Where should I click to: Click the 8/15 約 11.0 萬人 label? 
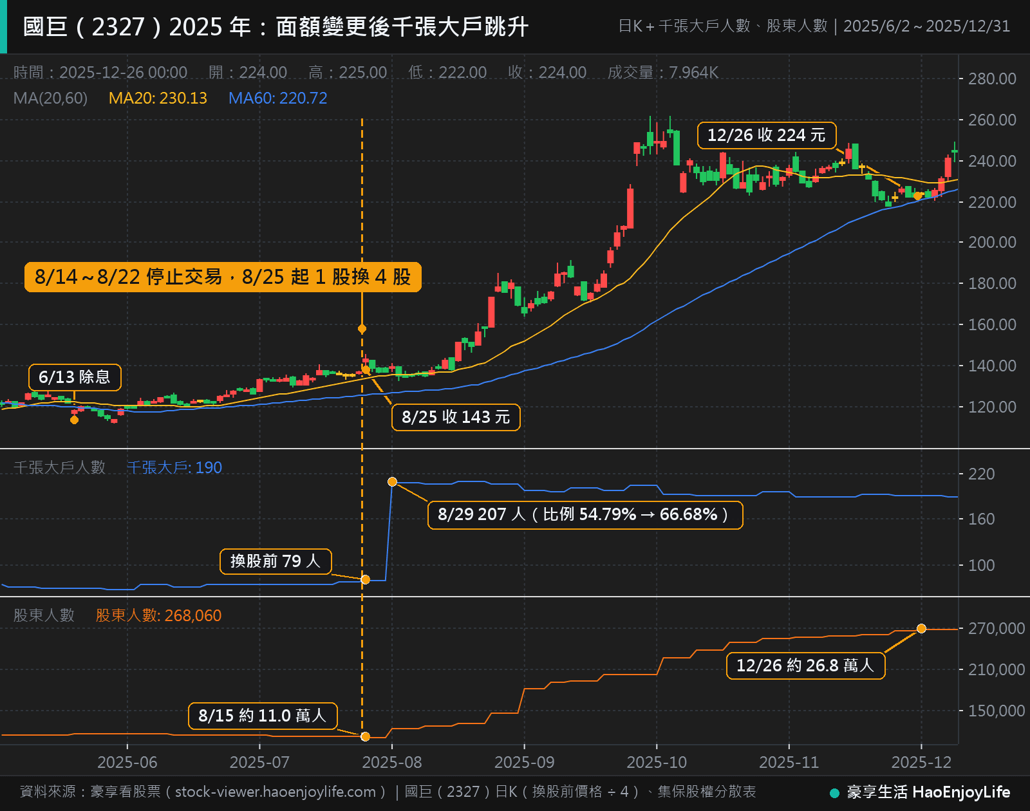tap(263, 716)
